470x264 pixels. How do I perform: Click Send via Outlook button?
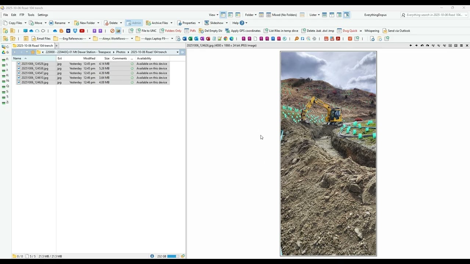(x=396, y=31)
